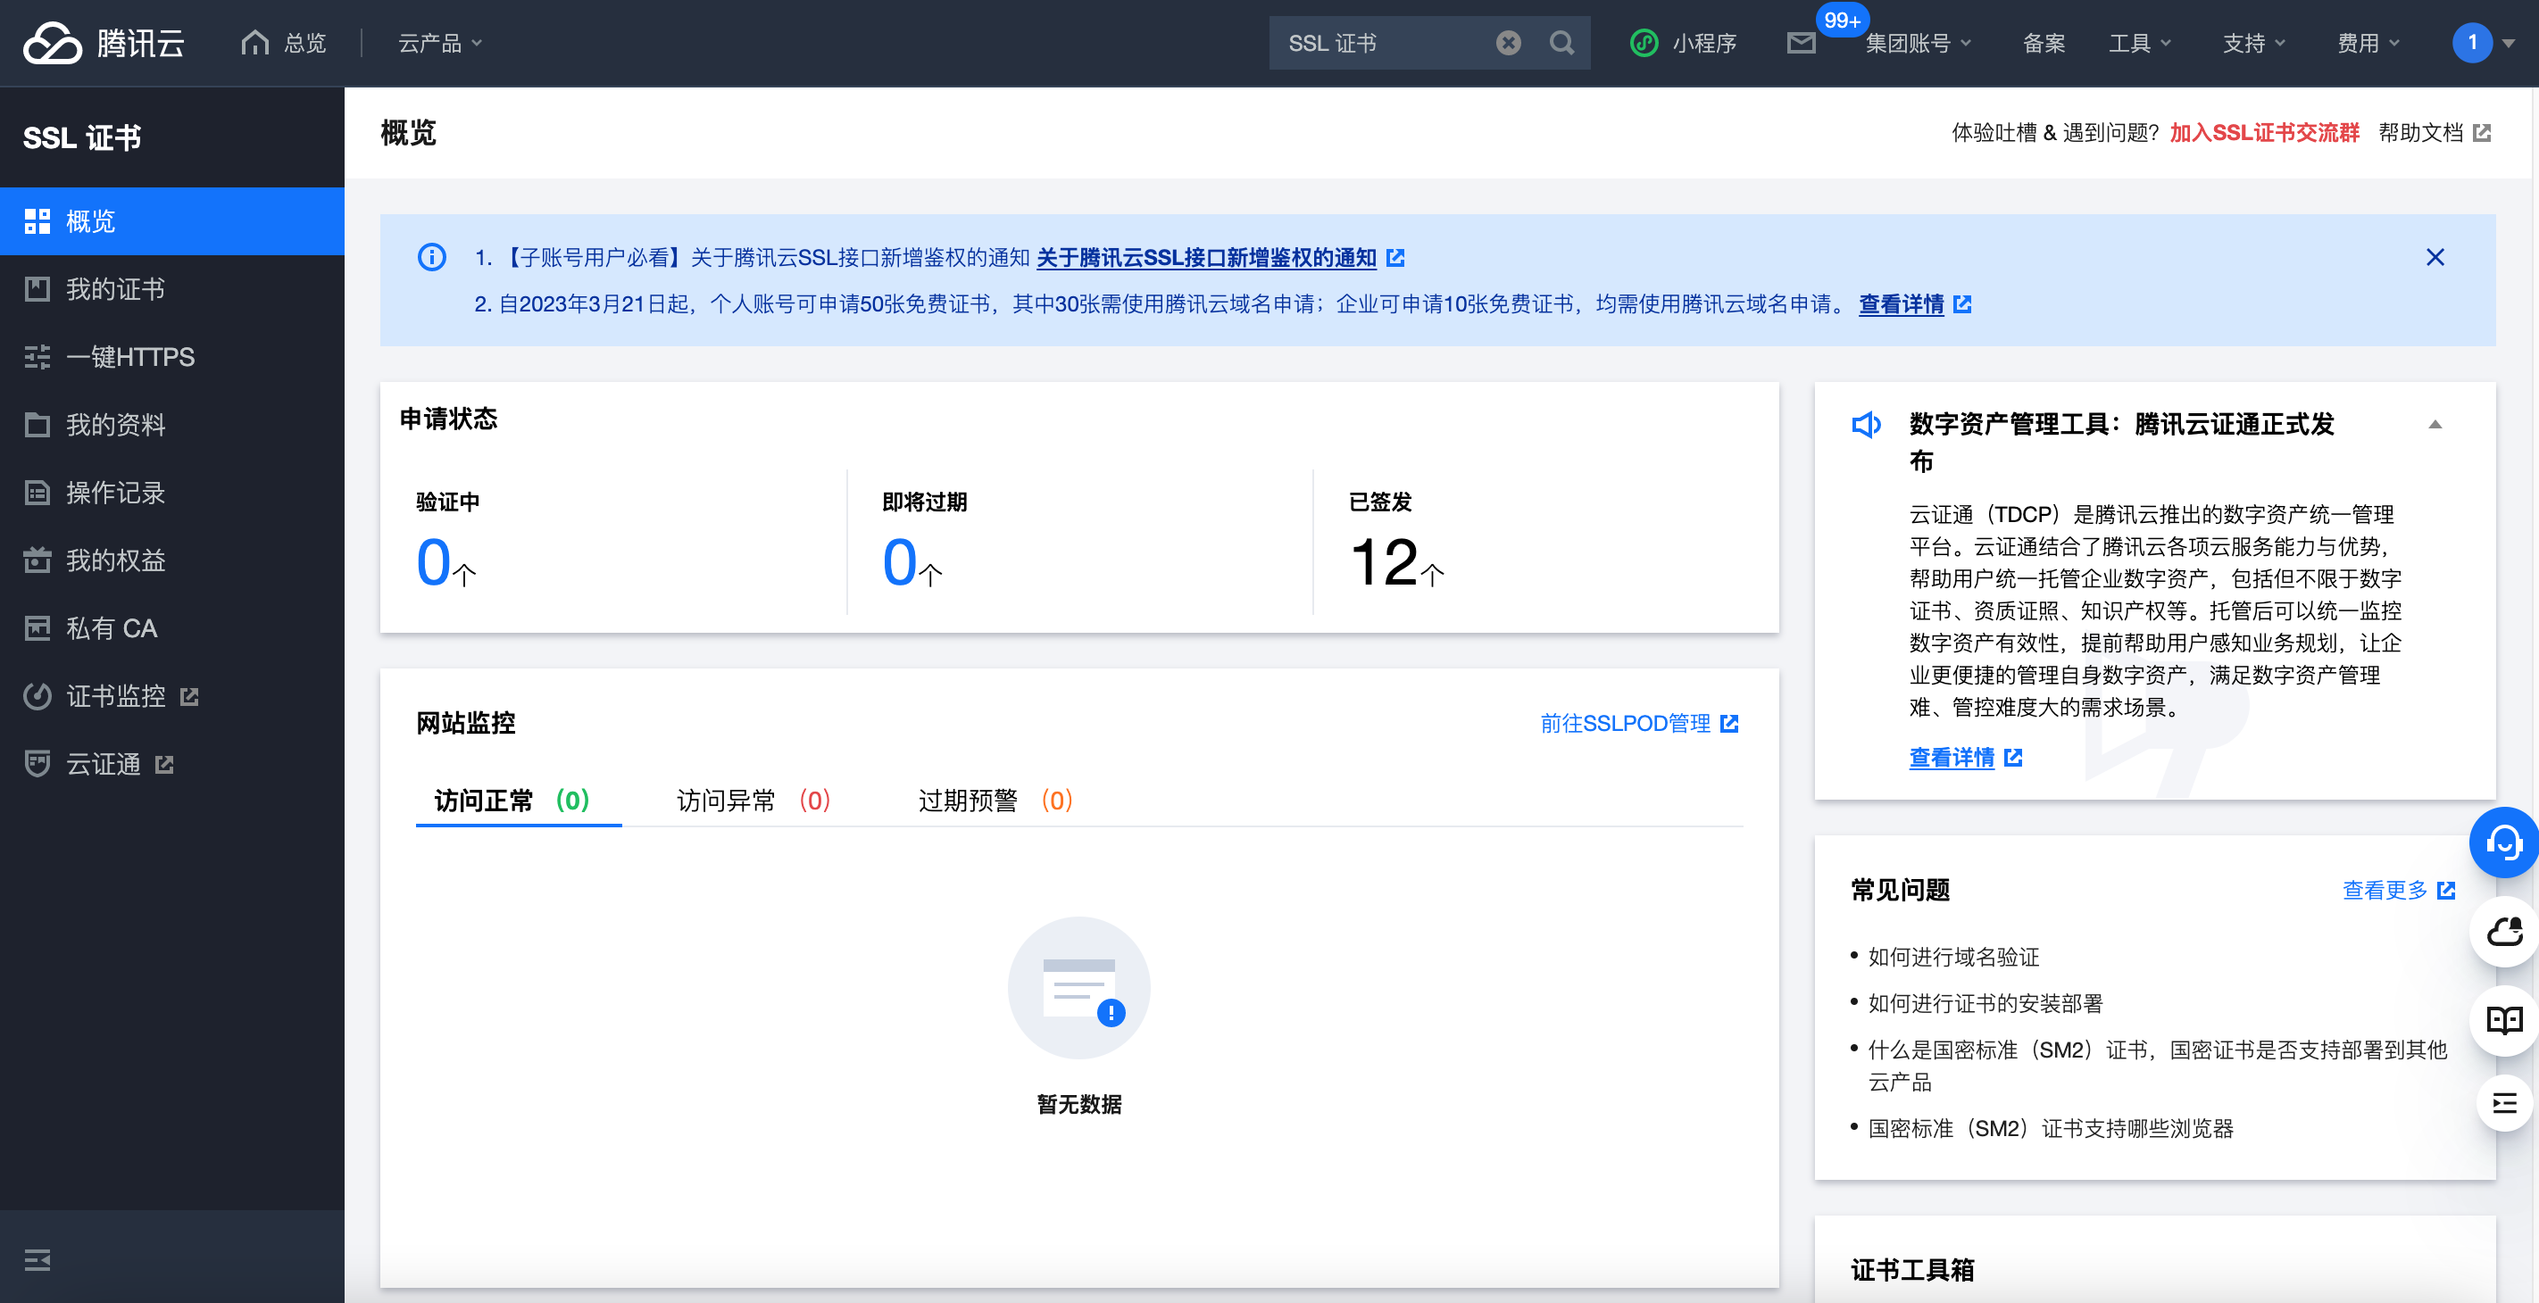Image resolution: width=2539 pixels, height=1303 pixels.
Task: Close the blue notice banner
Action: pyautogui.click(x=2435, y=257)
